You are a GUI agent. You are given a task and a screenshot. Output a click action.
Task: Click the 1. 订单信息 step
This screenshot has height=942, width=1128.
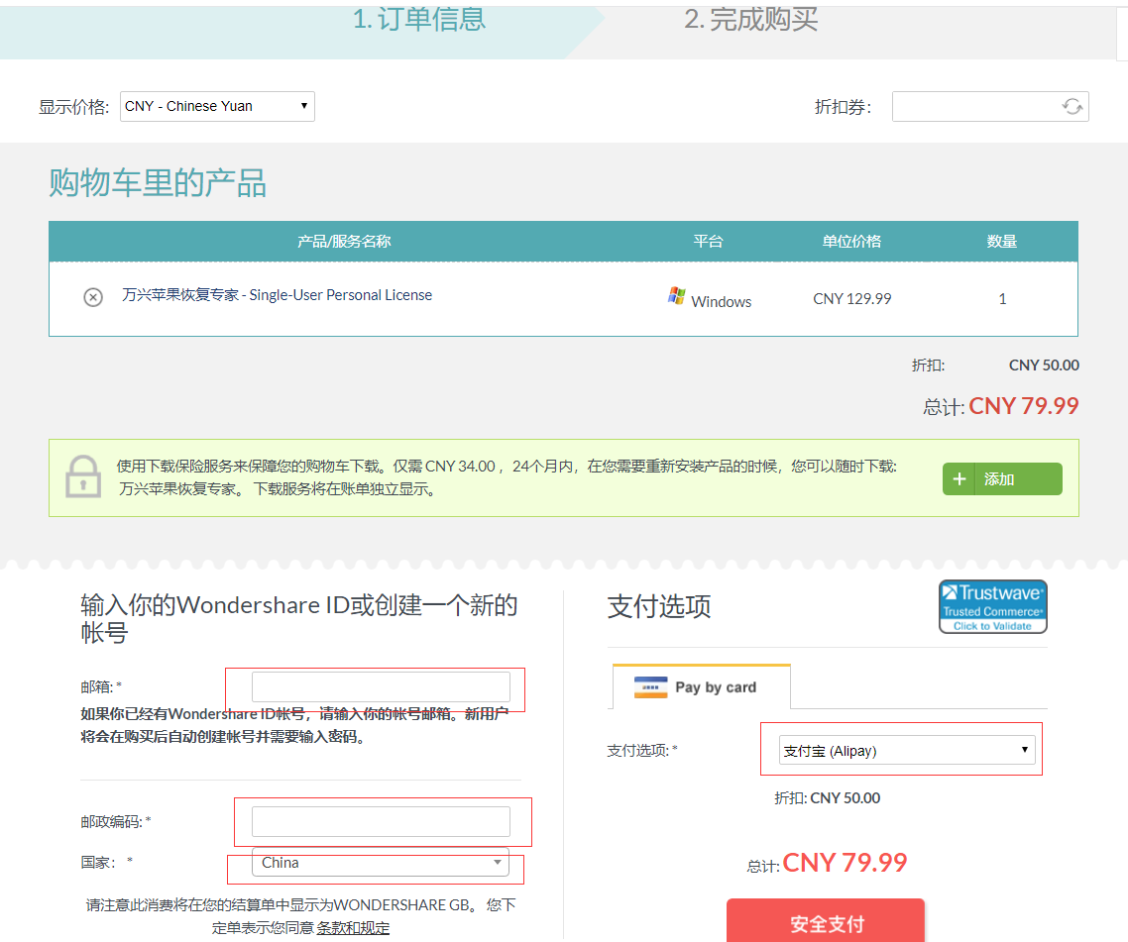(419, 20)
